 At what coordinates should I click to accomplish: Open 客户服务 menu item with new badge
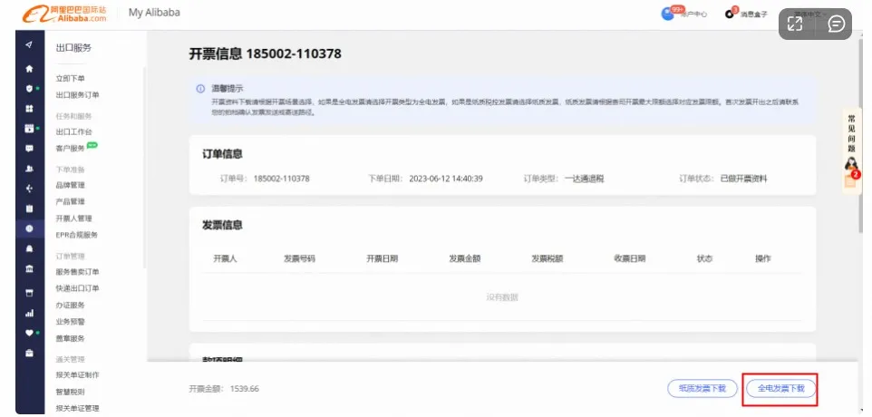(x=71, y=149)
